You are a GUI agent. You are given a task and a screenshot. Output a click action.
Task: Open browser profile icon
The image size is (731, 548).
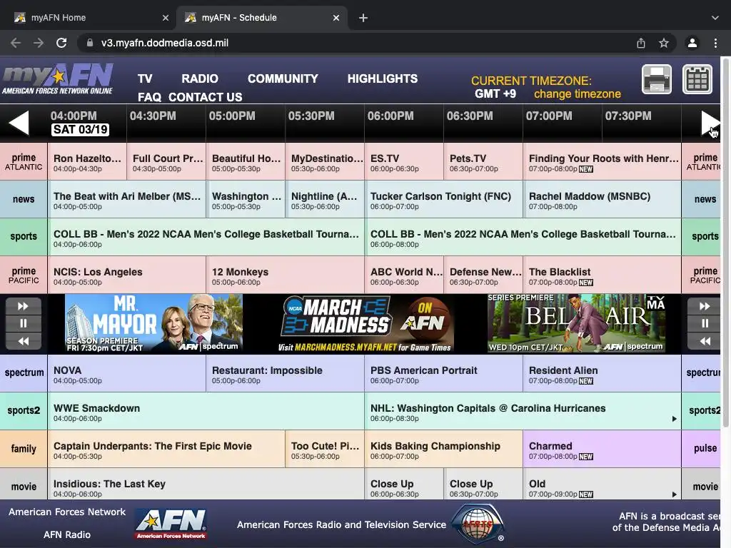(692, 43)
